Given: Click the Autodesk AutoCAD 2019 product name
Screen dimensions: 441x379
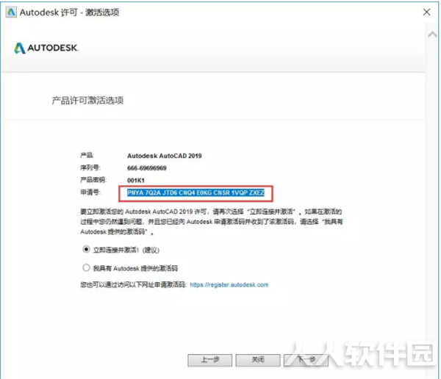Looking at the screenshot, I should click(165, 156).
